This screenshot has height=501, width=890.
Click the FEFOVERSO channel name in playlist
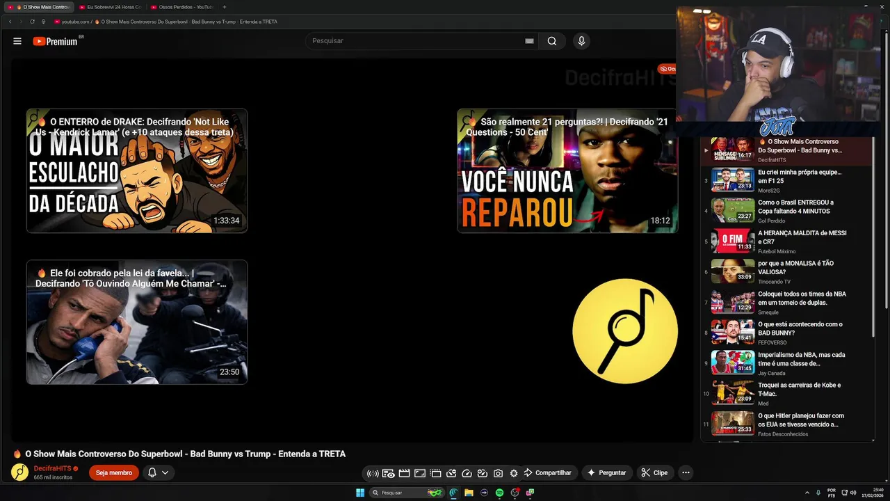pos(772,342)
